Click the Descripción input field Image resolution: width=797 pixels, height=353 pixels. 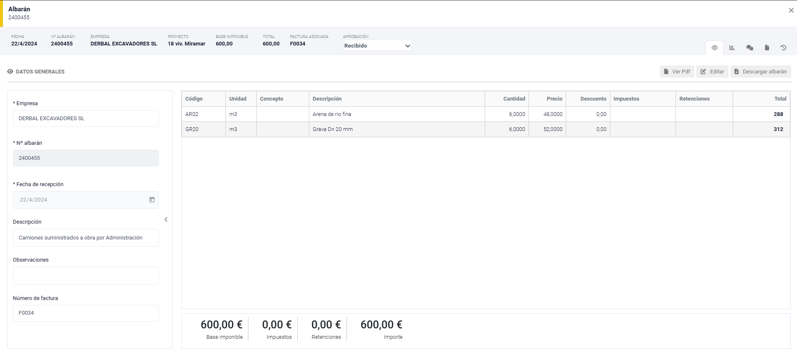(86, 238)
